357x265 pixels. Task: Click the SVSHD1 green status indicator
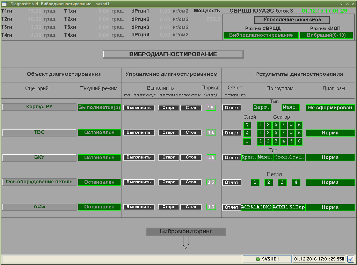pos(258,259)
